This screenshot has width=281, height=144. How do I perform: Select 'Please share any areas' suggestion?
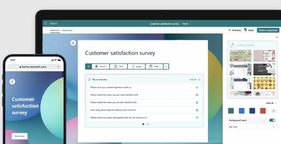tap(144, 117)
